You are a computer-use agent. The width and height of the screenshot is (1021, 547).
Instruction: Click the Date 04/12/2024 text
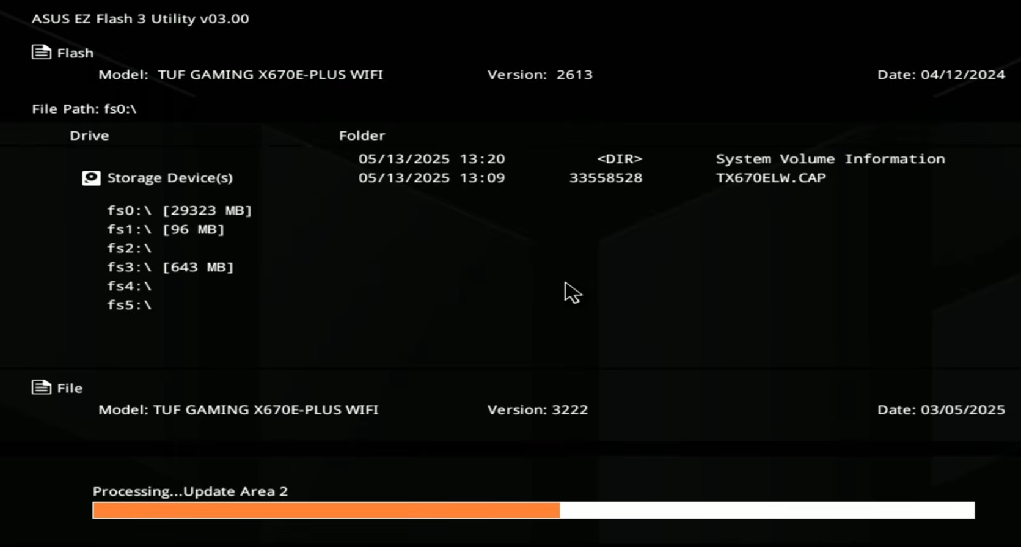[x=941, y=75]
